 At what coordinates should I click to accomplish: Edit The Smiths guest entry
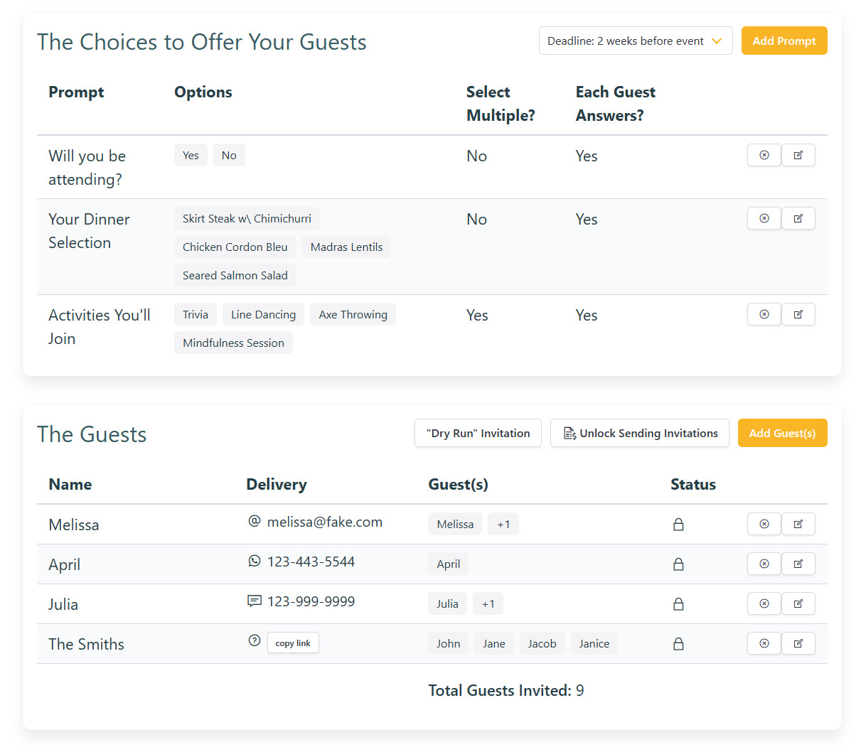coord(798,643)
